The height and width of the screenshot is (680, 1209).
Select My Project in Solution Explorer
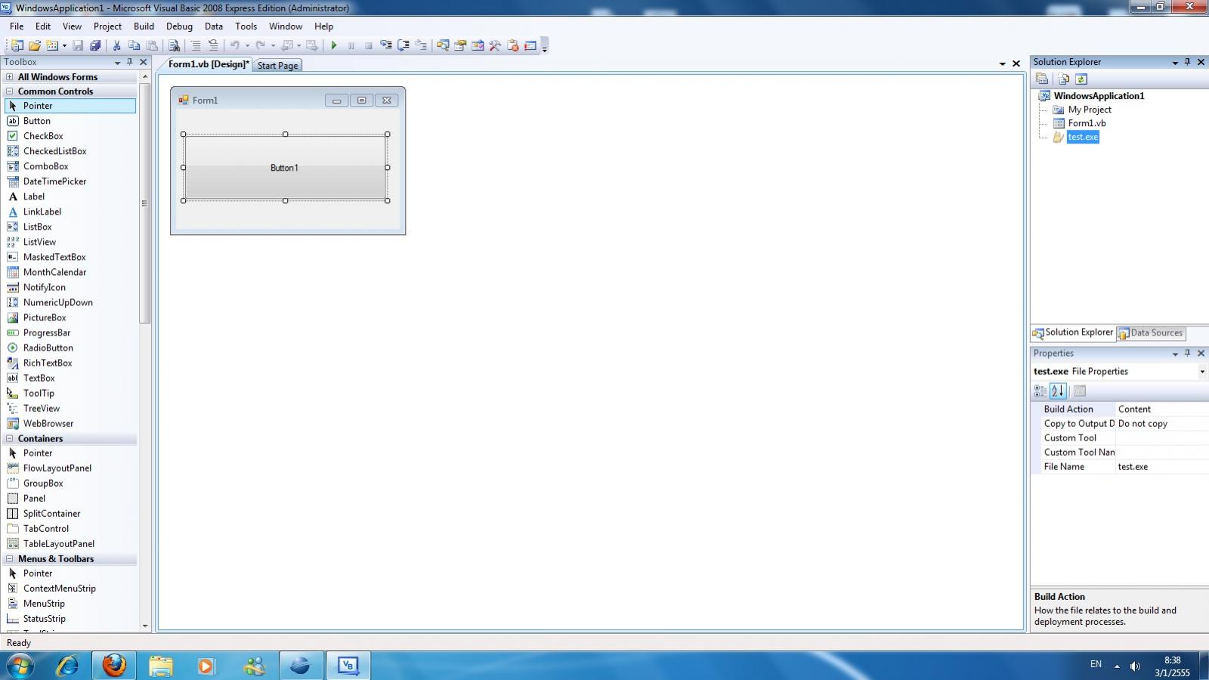click(x=1090, y=110)
